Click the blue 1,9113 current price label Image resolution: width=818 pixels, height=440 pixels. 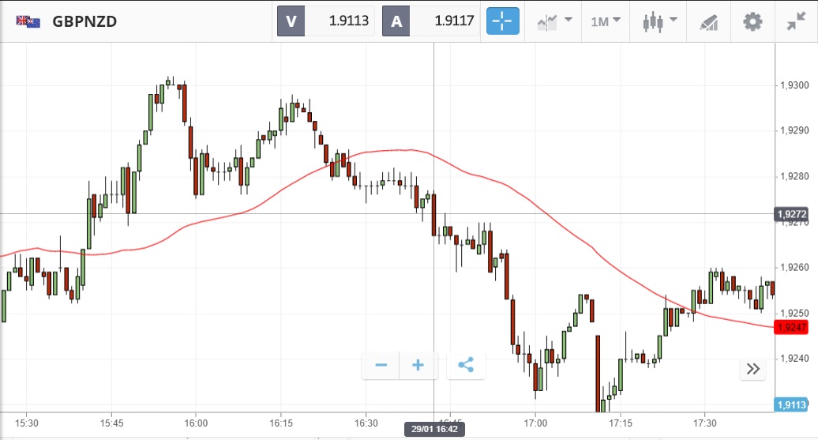pos(793,404)
